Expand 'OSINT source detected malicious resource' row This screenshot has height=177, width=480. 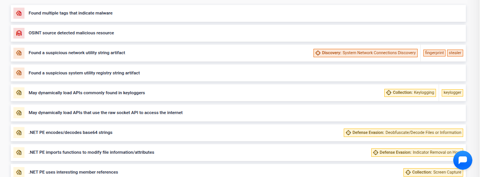pos(71,33)
